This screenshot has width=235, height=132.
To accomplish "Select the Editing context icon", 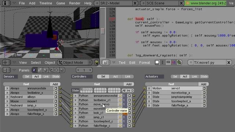I will 57,70.
